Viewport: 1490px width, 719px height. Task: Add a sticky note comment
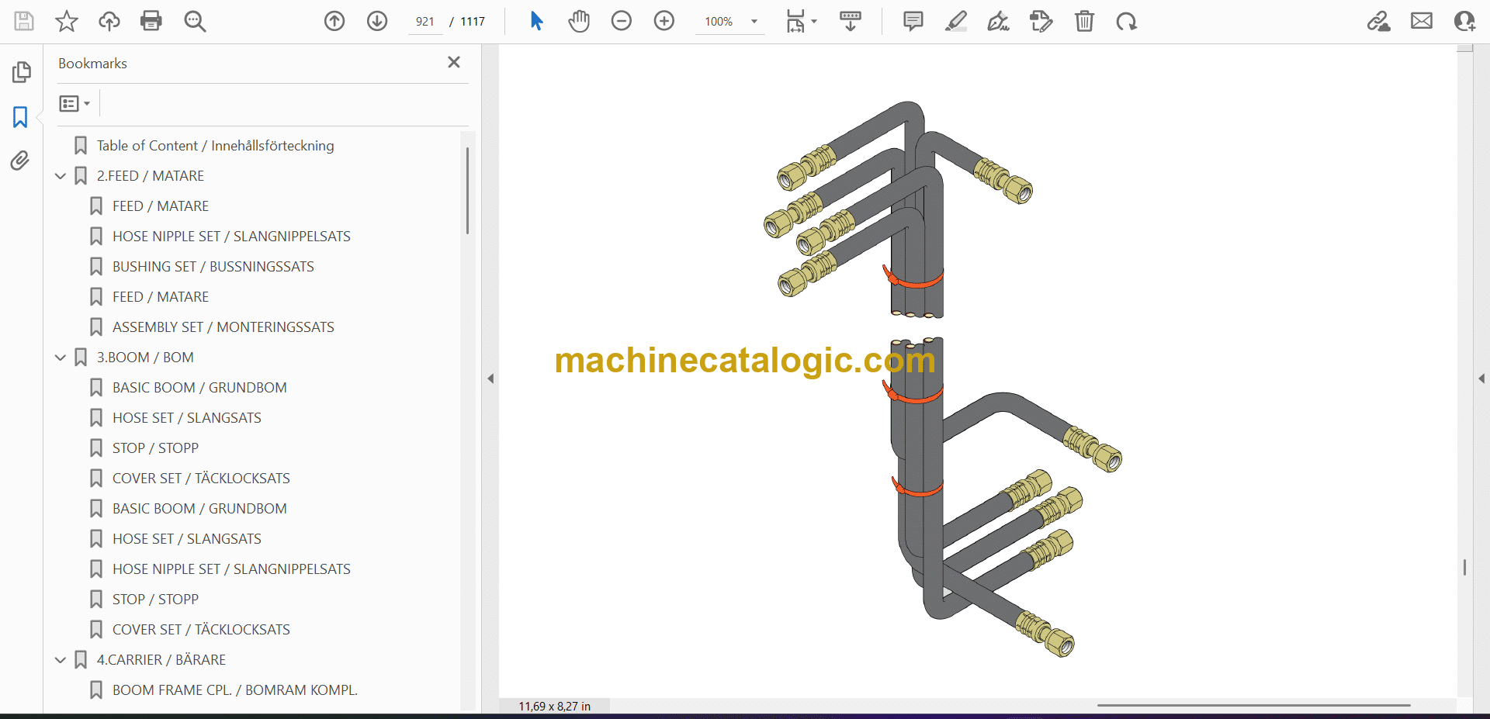pos(913,21)
